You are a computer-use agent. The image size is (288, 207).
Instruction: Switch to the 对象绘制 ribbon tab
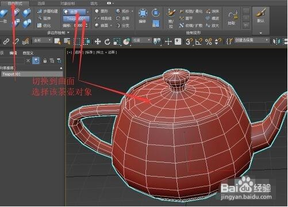pos(67,3)
